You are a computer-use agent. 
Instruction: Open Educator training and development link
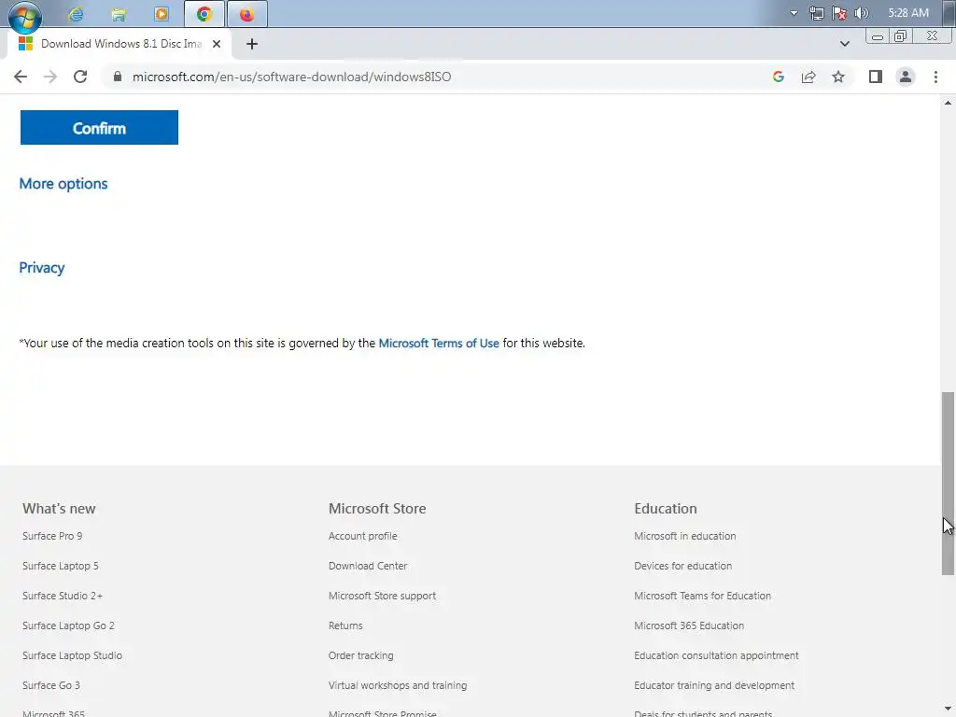[714, 685]
